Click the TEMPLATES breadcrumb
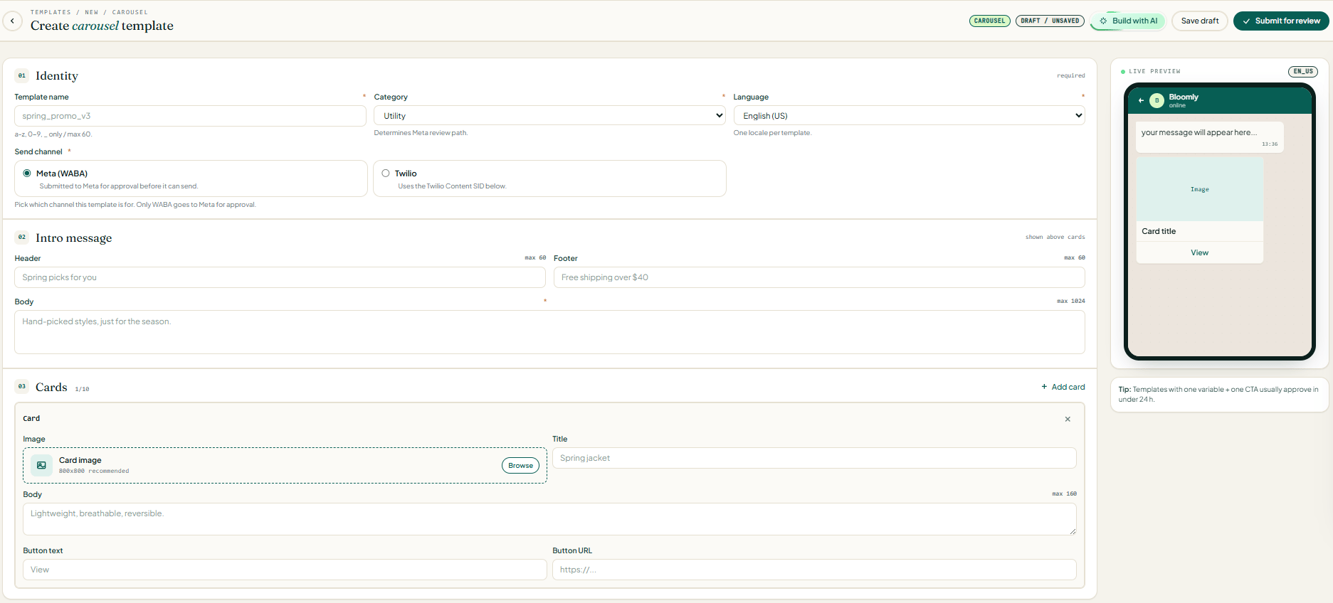Screen dimensions: 1333x603 (x=51, y=12)
